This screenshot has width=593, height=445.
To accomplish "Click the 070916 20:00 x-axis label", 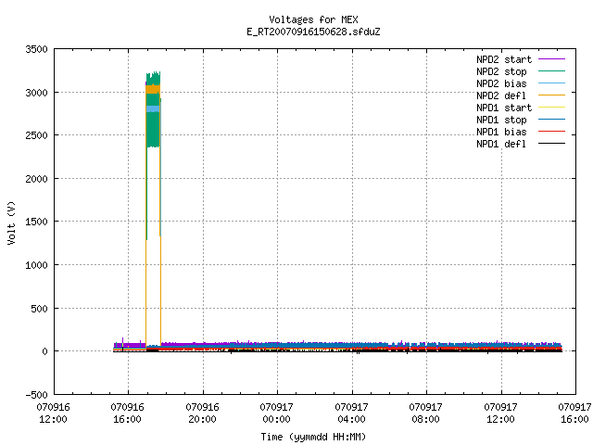I will coord(202,413).
